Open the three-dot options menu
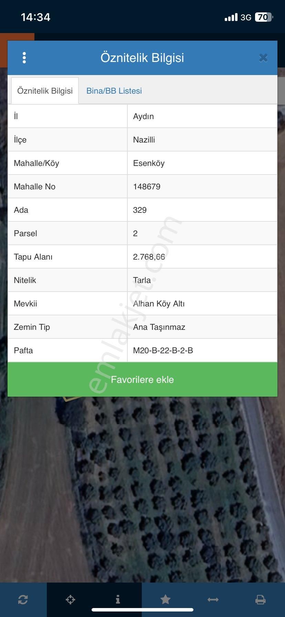The height and width of the screenshot is (617, 285). [24, 58]
